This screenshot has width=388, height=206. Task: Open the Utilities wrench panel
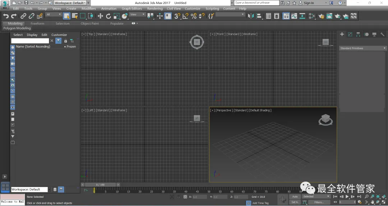pyautogui.click(x=382, y=34)
